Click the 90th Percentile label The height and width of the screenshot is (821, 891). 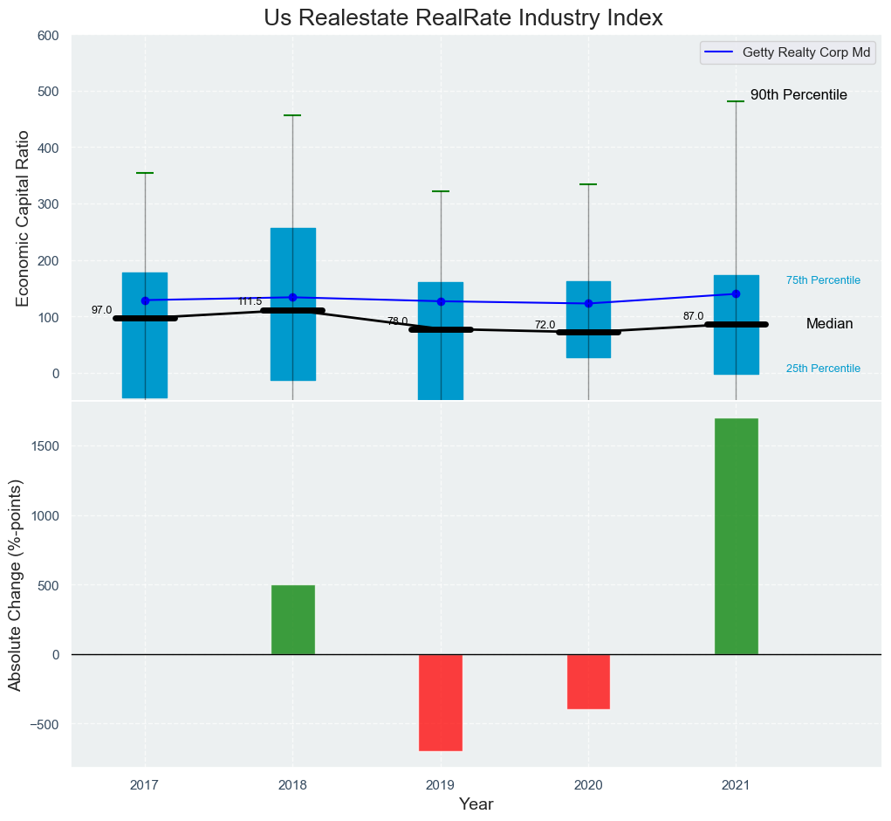798,95
